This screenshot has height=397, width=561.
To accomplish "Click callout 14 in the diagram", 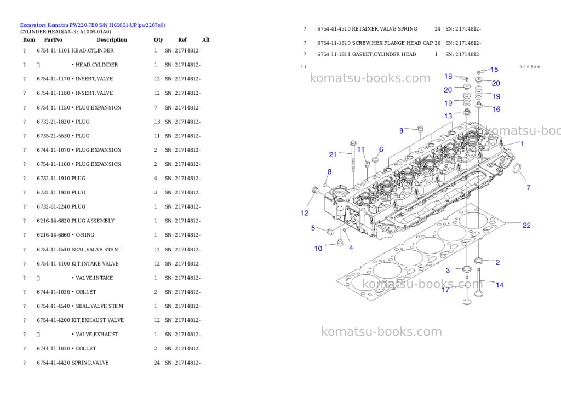I will click(x=500, y=285).
